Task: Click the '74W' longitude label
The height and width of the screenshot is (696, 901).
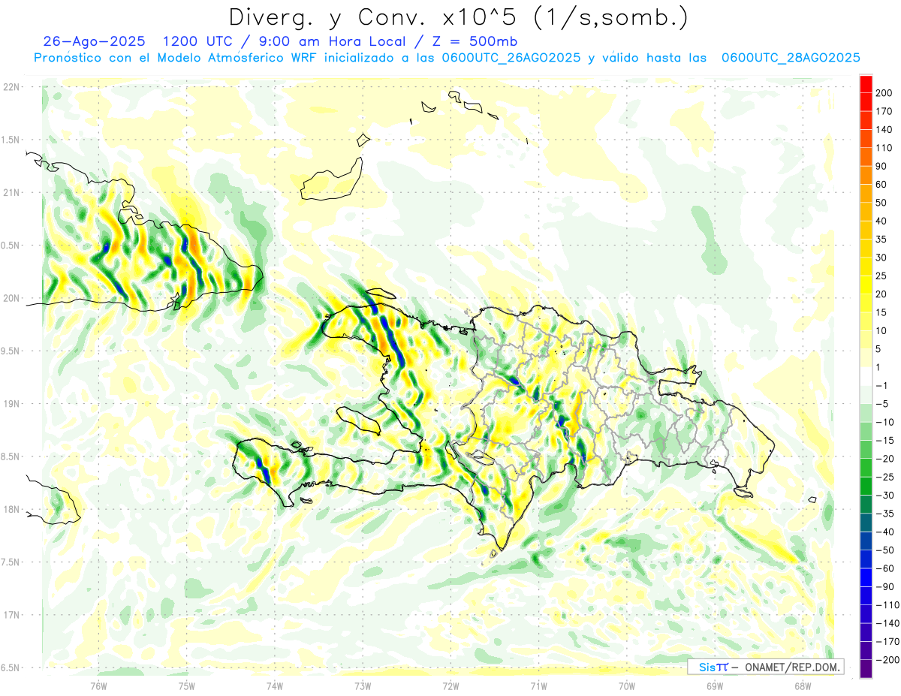Action: pos(275,685)
